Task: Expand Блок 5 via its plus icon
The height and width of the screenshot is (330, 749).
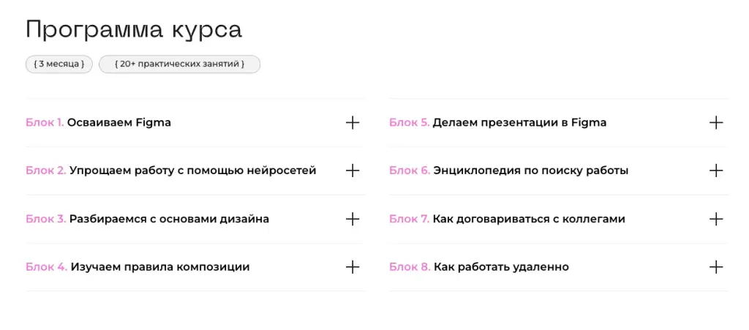Action: 716,123
